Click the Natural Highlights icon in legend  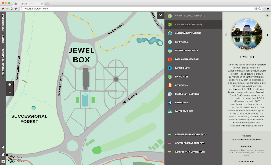tap(170, 51)
